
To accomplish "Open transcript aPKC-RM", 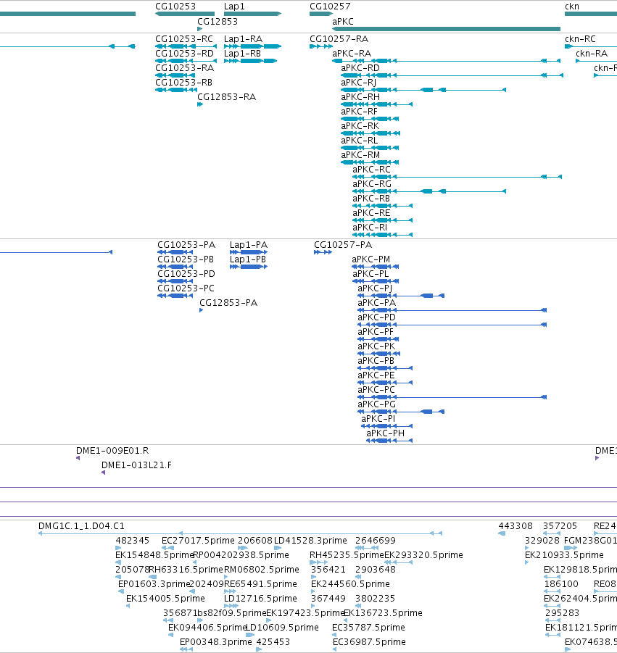I will (360, 155).
